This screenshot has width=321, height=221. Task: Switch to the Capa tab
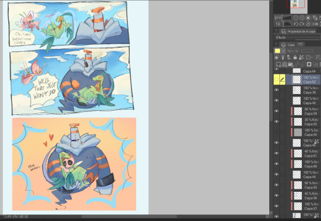coord(288,45)
